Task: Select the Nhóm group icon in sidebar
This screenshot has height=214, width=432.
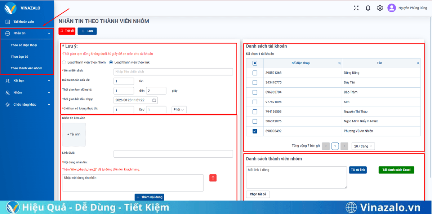Action: (x=8, y=92)
